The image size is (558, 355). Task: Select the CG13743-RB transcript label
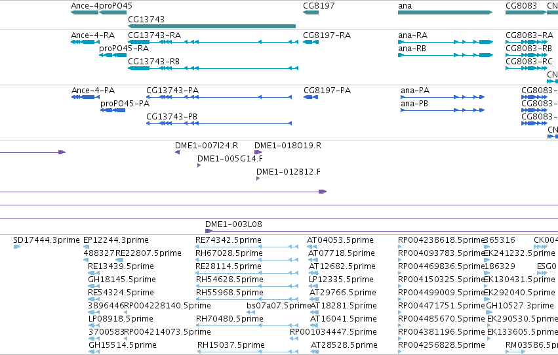153,62
